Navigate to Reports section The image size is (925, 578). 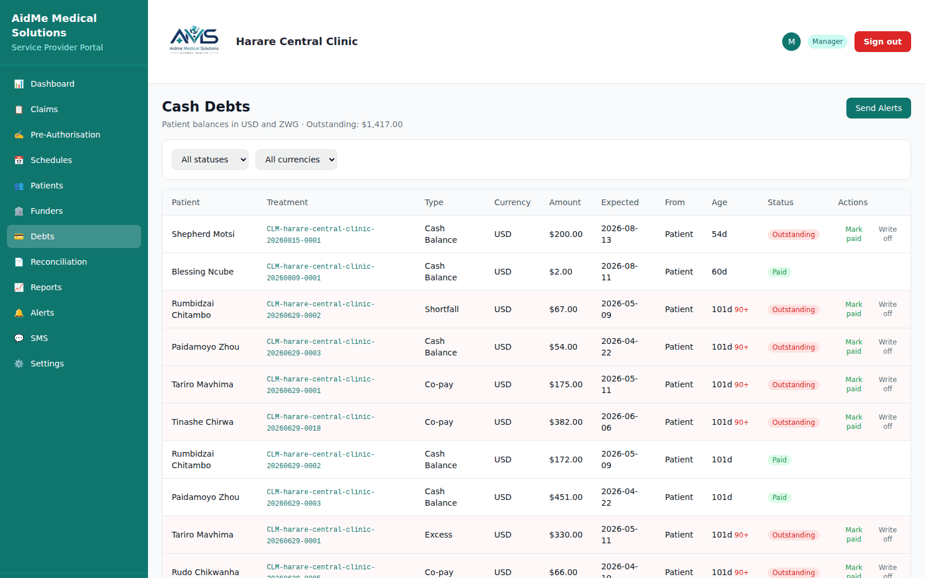point(74,287)
